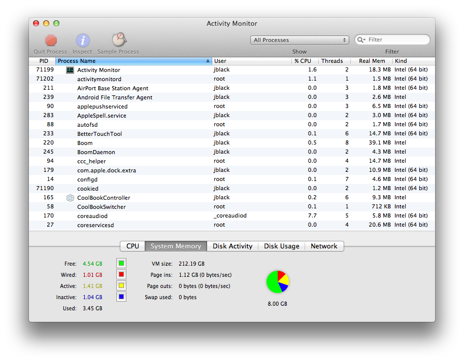
Task: Click the Wired 1.01 GB value
Action: (x=92, y=275)
